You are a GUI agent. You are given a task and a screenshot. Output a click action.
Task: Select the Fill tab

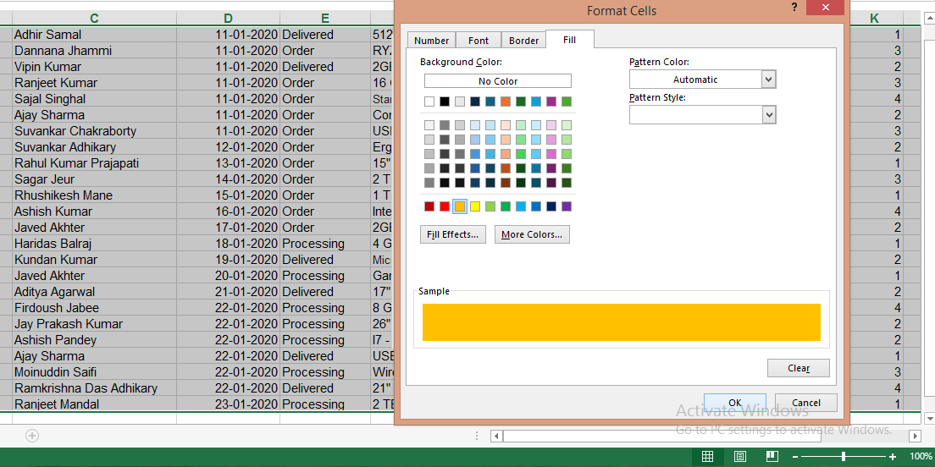pos(569,40)
